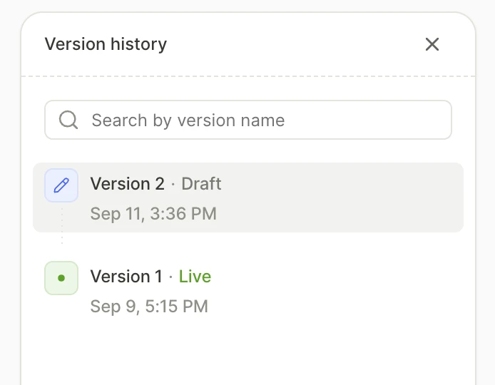This screenshot has width=495, height=385.
Task: Click the Draft status label
Action: click(201, 184)
